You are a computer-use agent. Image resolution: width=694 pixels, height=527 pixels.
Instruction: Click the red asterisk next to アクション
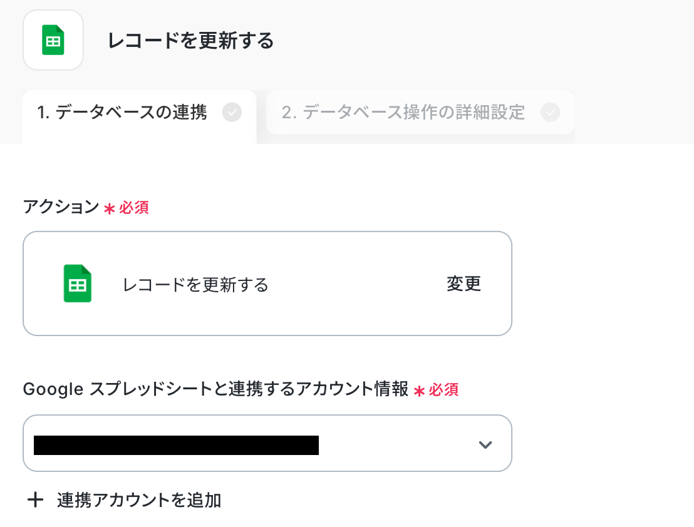[110, 208]
